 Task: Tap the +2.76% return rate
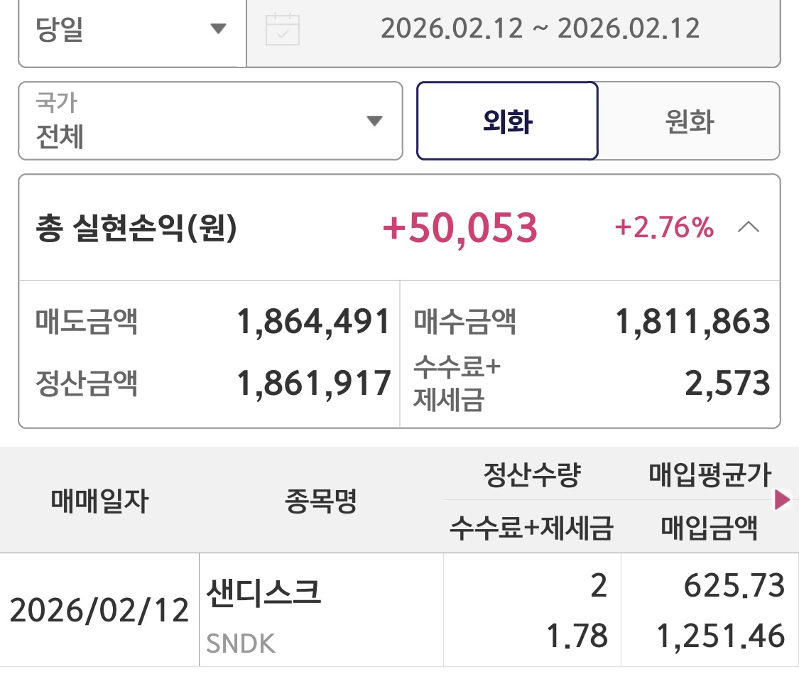[x=663, y=228]
